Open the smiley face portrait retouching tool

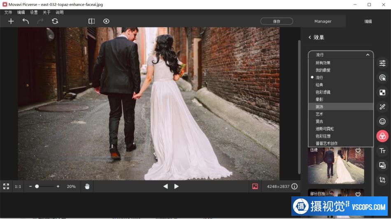[382, 122]
